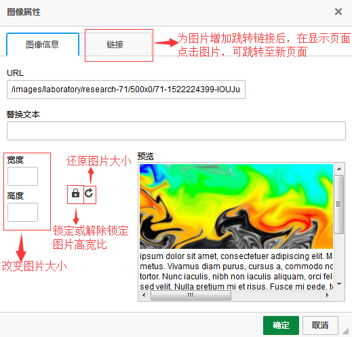This screenshot has width=352, height=337.
Task: Toggle the lock aspect ratio icon
Action: [75, 193]
